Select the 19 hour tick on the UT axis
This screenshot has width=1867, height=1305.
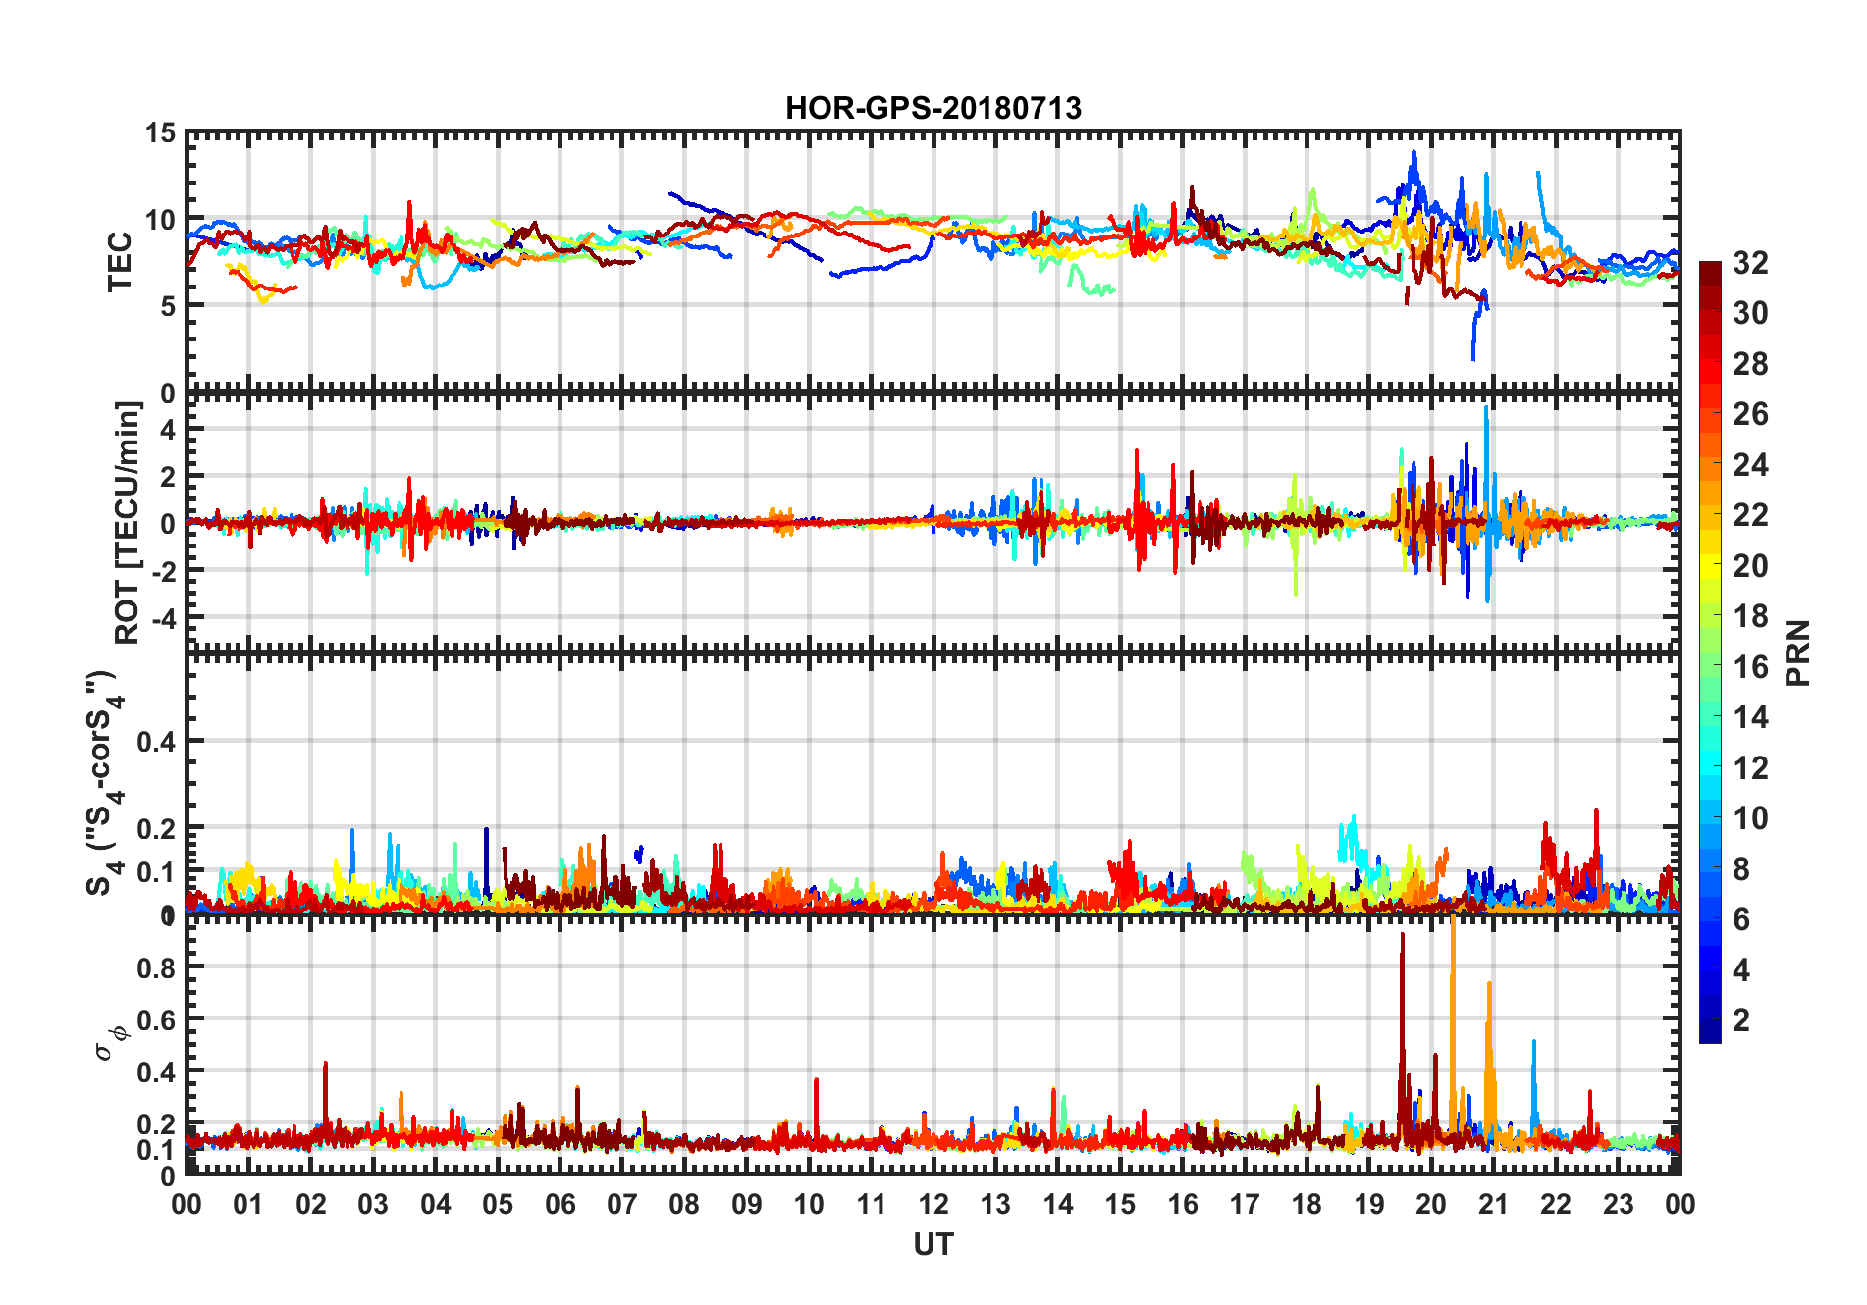tap(1369, 1204)
